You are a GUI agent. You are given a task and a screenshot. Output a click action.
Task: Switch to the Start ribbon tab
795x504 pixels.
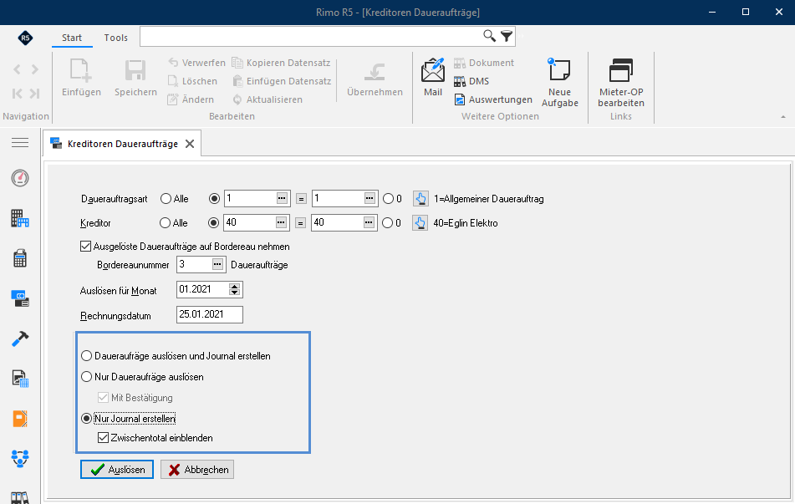point(72,38)
